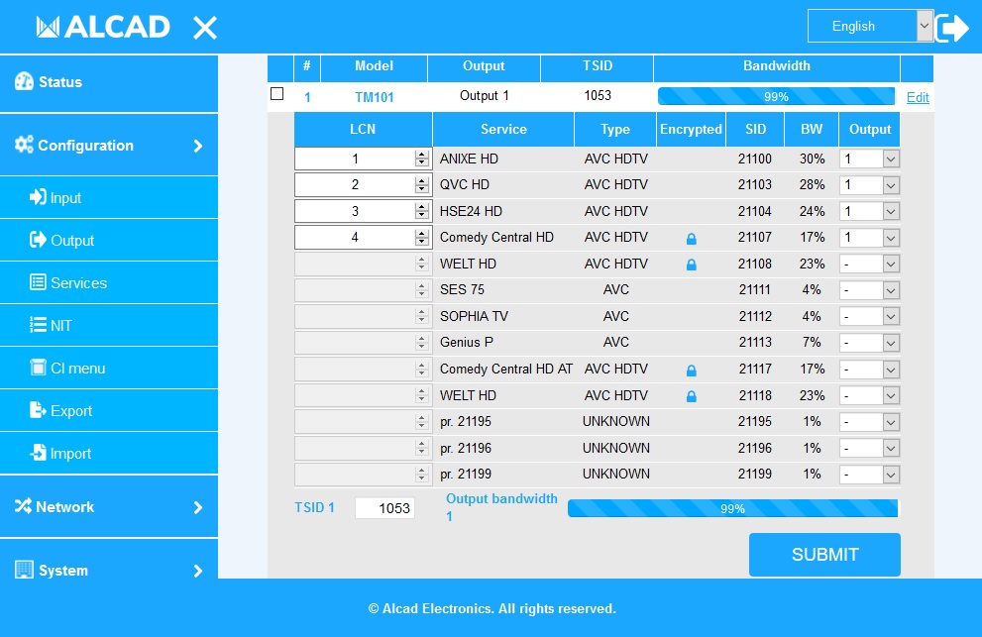The image size is (982, 637).
Task: Open the Output dropdown for SES 75
Action: tap(870, 290)
